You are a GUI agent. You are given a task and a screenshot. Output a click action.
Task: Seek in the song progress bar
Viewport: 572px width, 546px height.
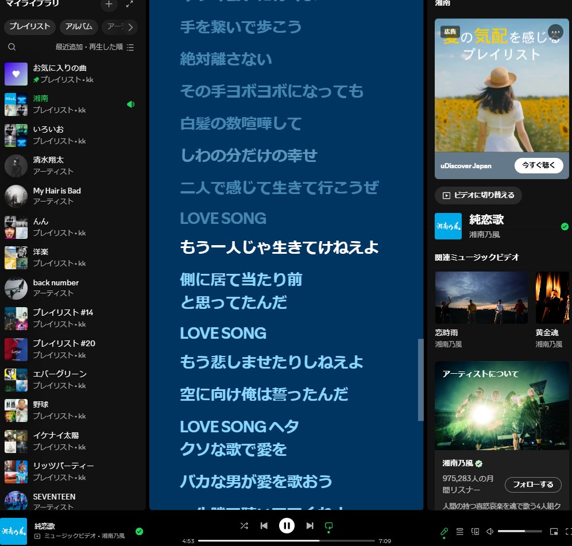tap(287, 541)
